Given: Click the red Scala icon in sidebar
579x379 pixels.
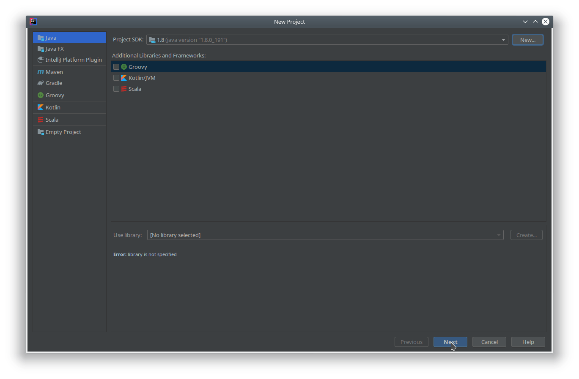Looking at the screenshot, I should [41, 120].
